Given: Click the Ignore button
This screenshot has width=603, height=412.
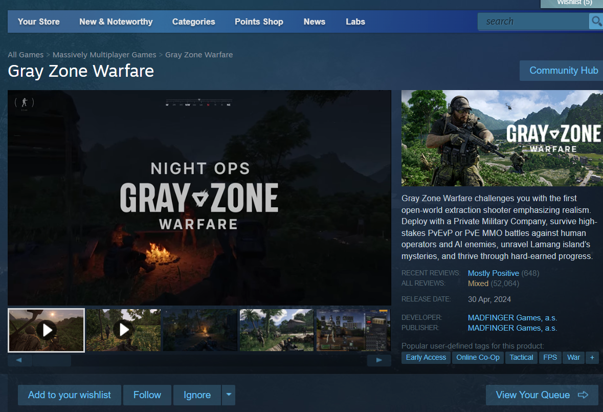Looking at the screenshot, I should point(197,395).
